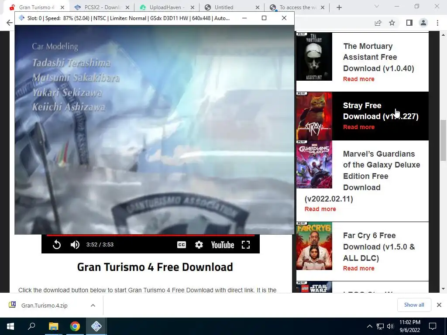Open the Far Cry 6 cover thumbnail
Screen dimensions: 447x335
pos(314,246)
